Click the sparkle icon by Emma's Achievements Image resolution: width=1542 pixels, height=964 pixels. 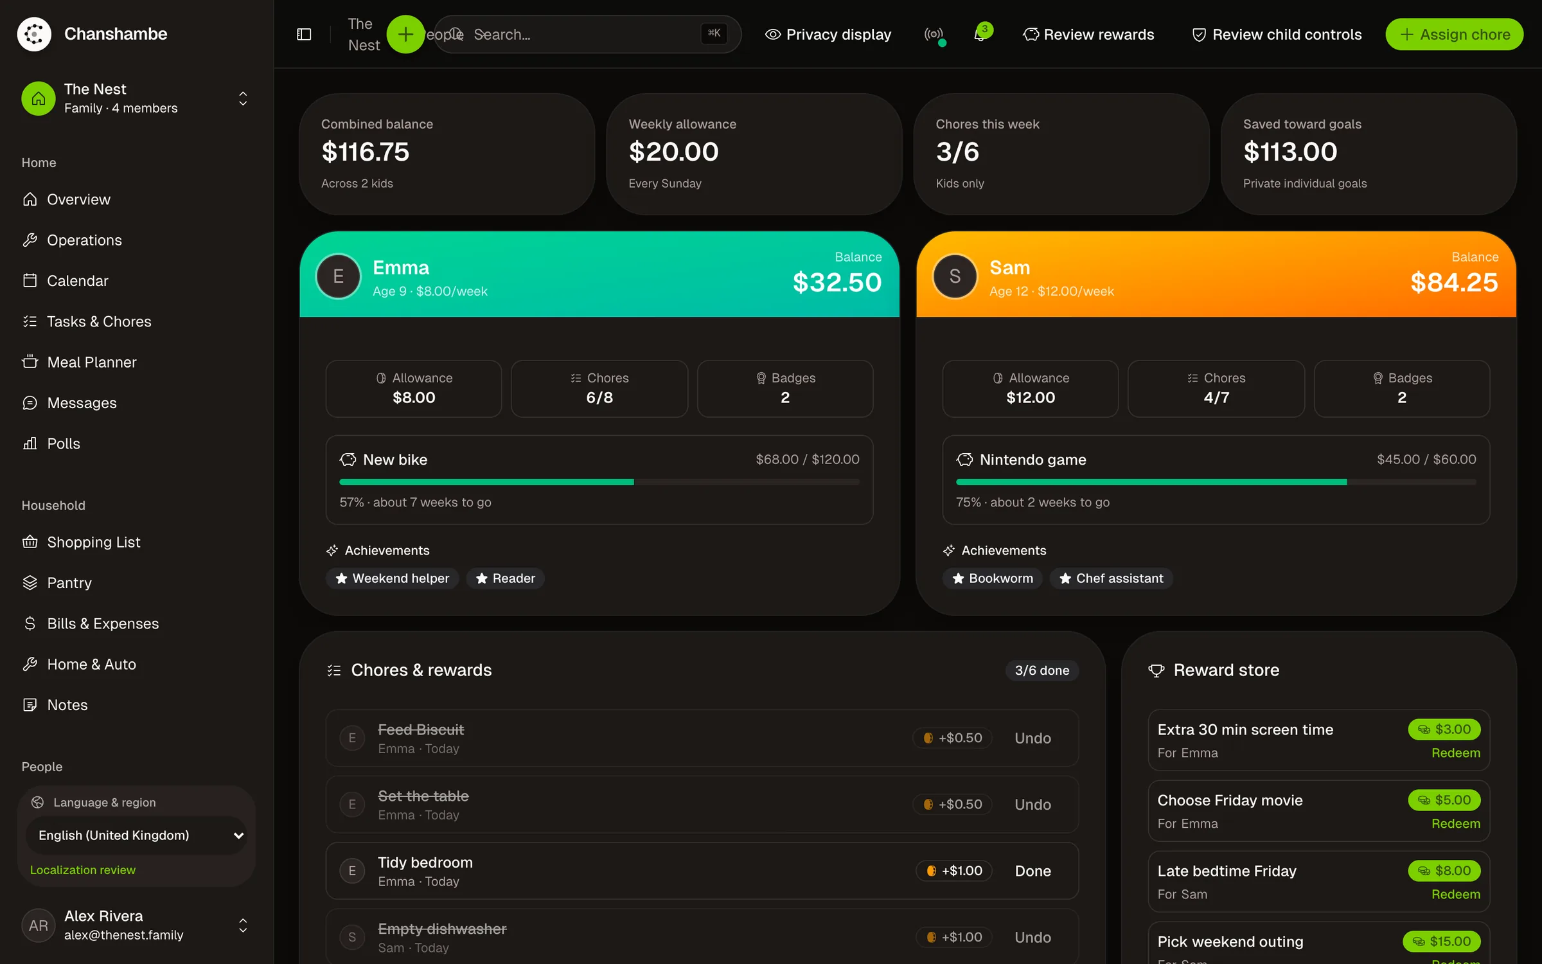332,551
